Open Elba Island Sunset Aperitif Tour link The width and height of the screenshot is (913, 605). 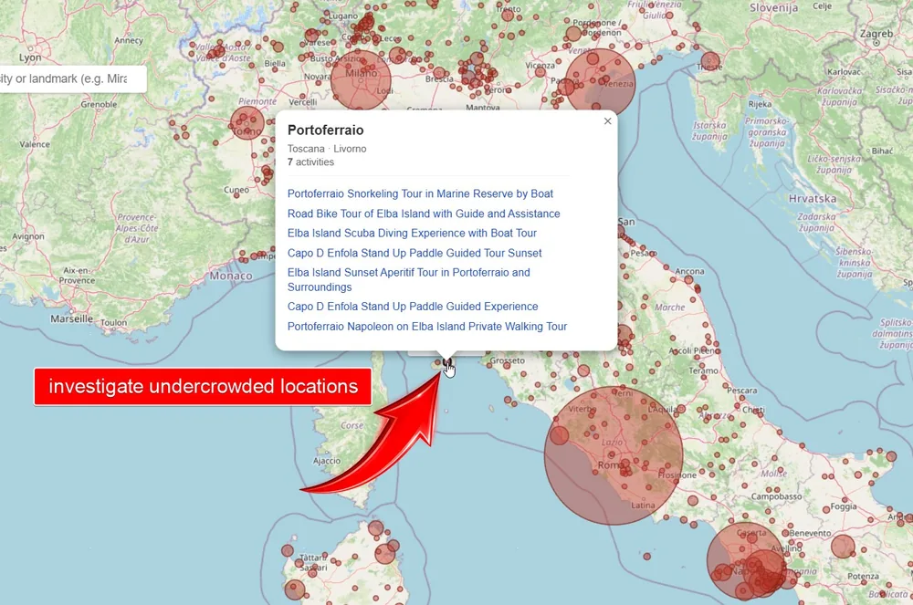coord(409,280)
